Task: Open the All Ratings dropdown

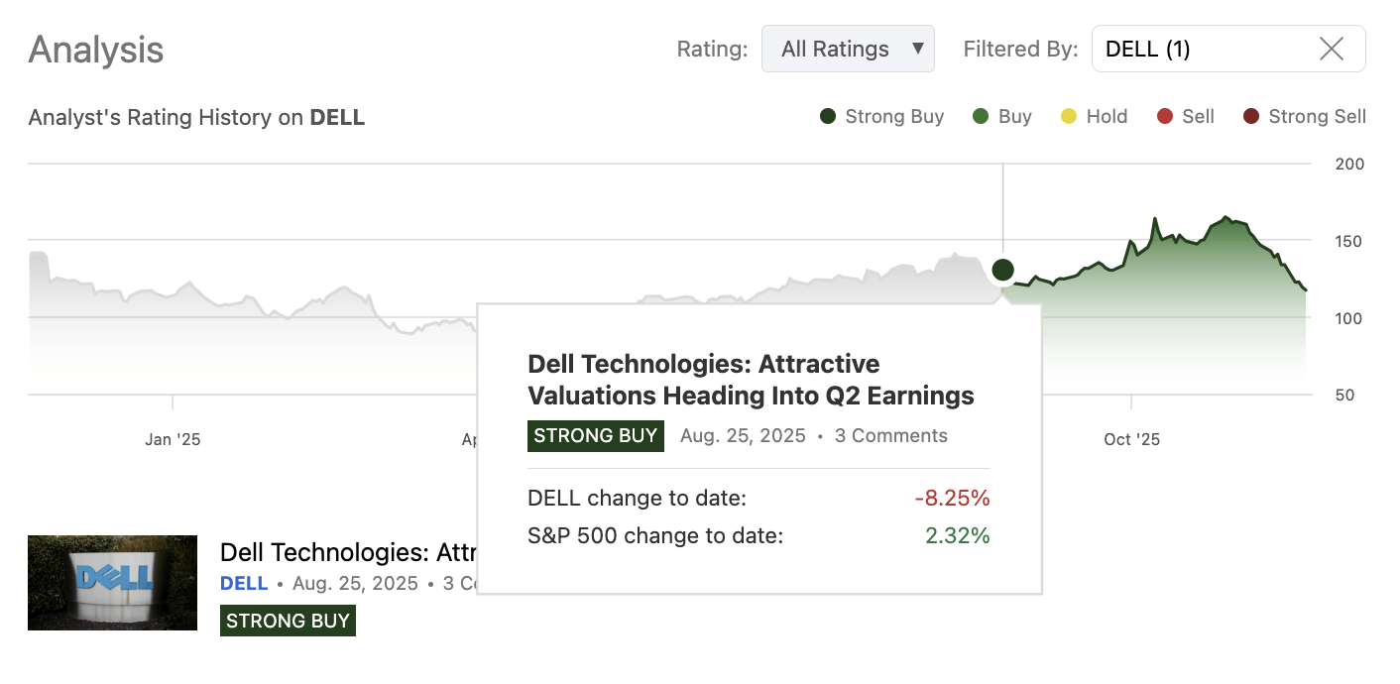Action: [x=848, y=48]
